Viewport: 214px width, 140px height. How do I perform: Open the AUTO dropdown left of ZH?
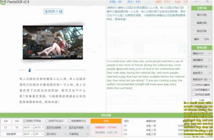(28, 134)
